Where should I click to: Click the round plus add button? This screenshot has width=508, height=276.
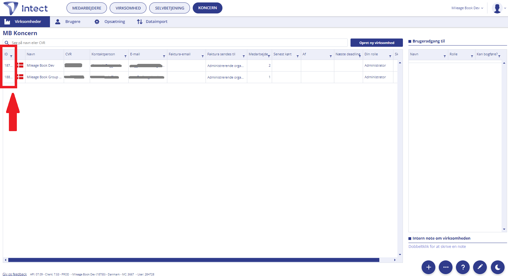428,267
